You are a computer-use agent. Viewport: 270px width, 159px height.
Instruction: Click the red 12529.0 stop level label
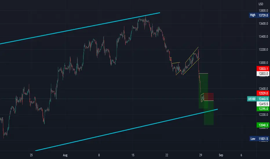point(263,93)
